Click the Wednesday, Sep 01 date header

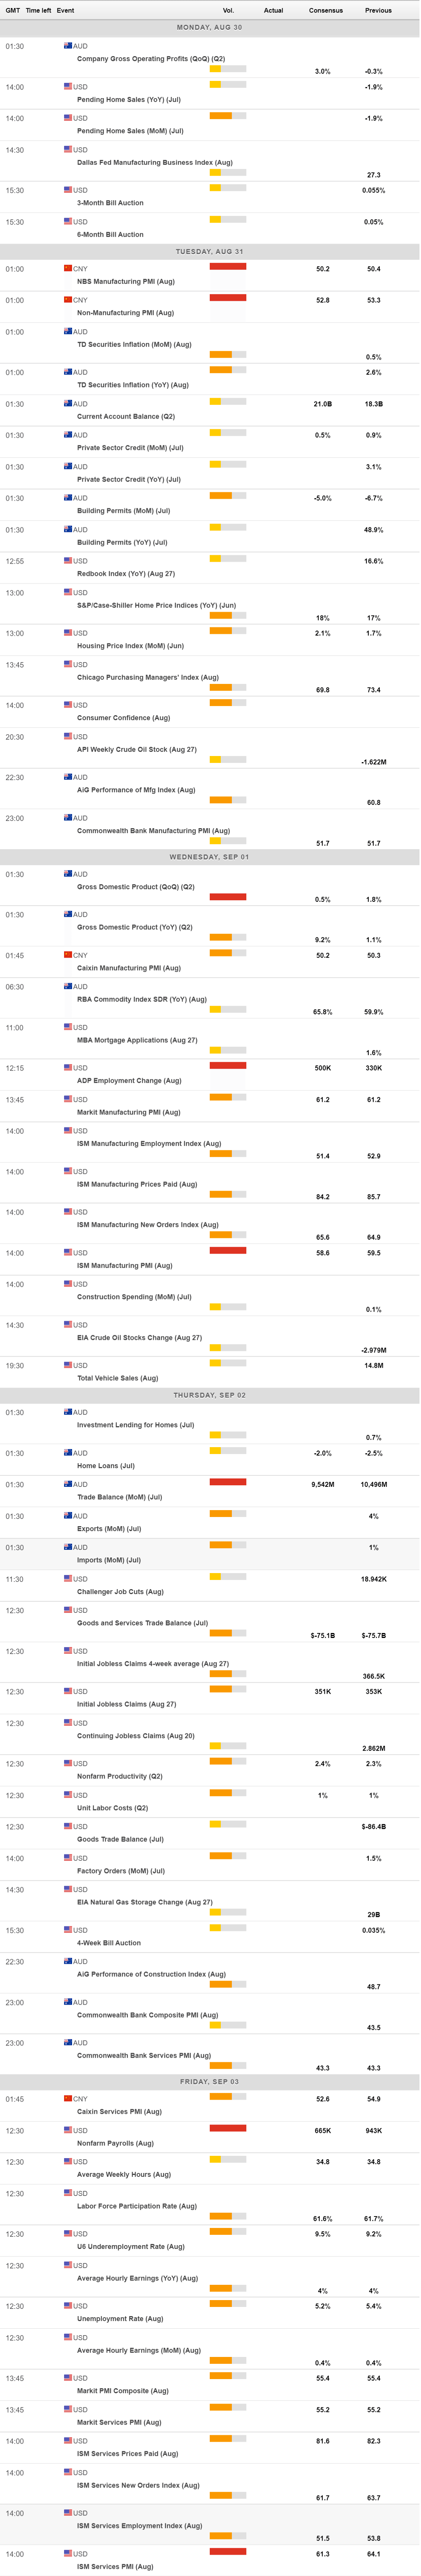(210, 857)
